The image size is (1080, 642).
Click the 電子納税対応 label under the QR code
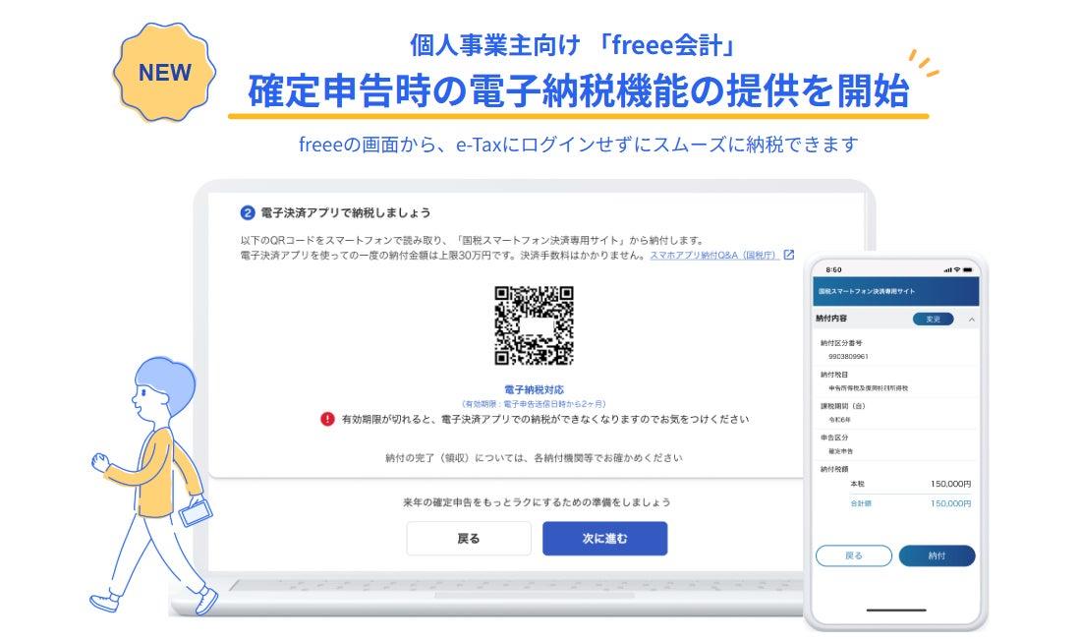pos(534,390)
